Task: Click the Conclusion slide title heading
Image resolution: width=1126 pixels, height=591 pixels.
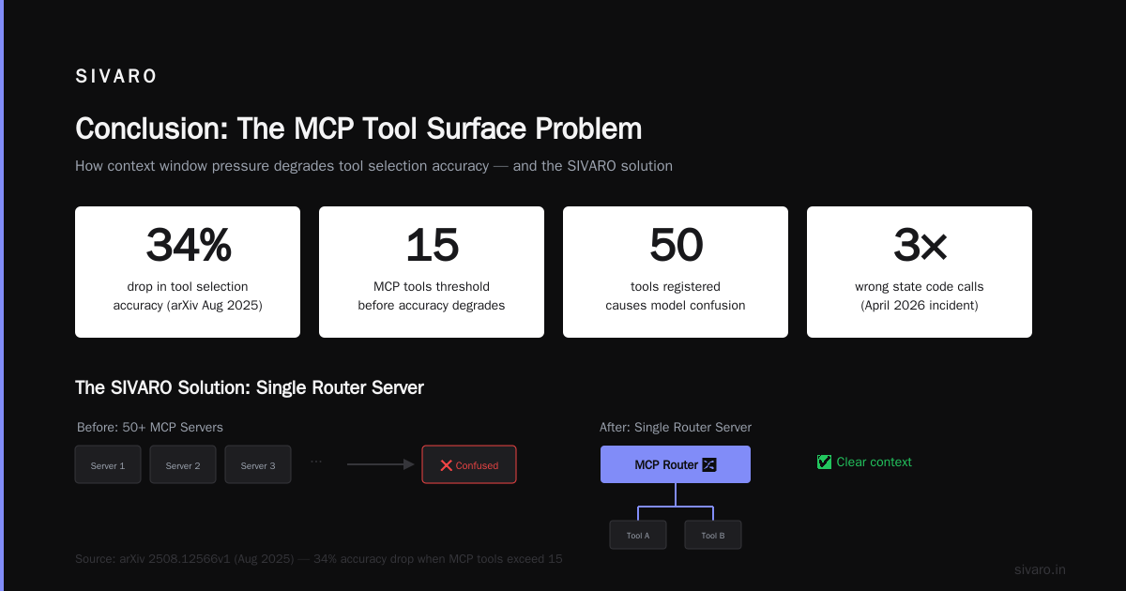Action: pos(358,129)
